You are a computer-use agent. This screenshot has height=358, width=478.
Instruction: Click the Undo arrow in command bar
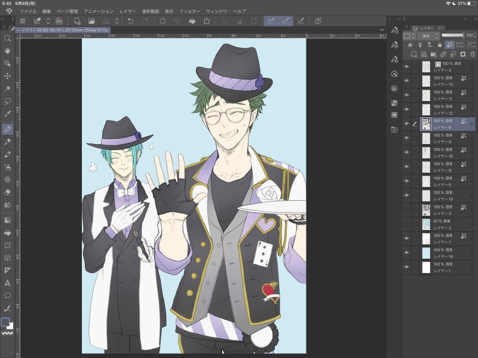click(x=130, y=21)
